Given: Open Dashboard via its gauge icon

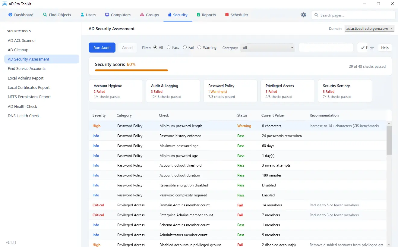Looking at the screenshot, I should 10,15.
